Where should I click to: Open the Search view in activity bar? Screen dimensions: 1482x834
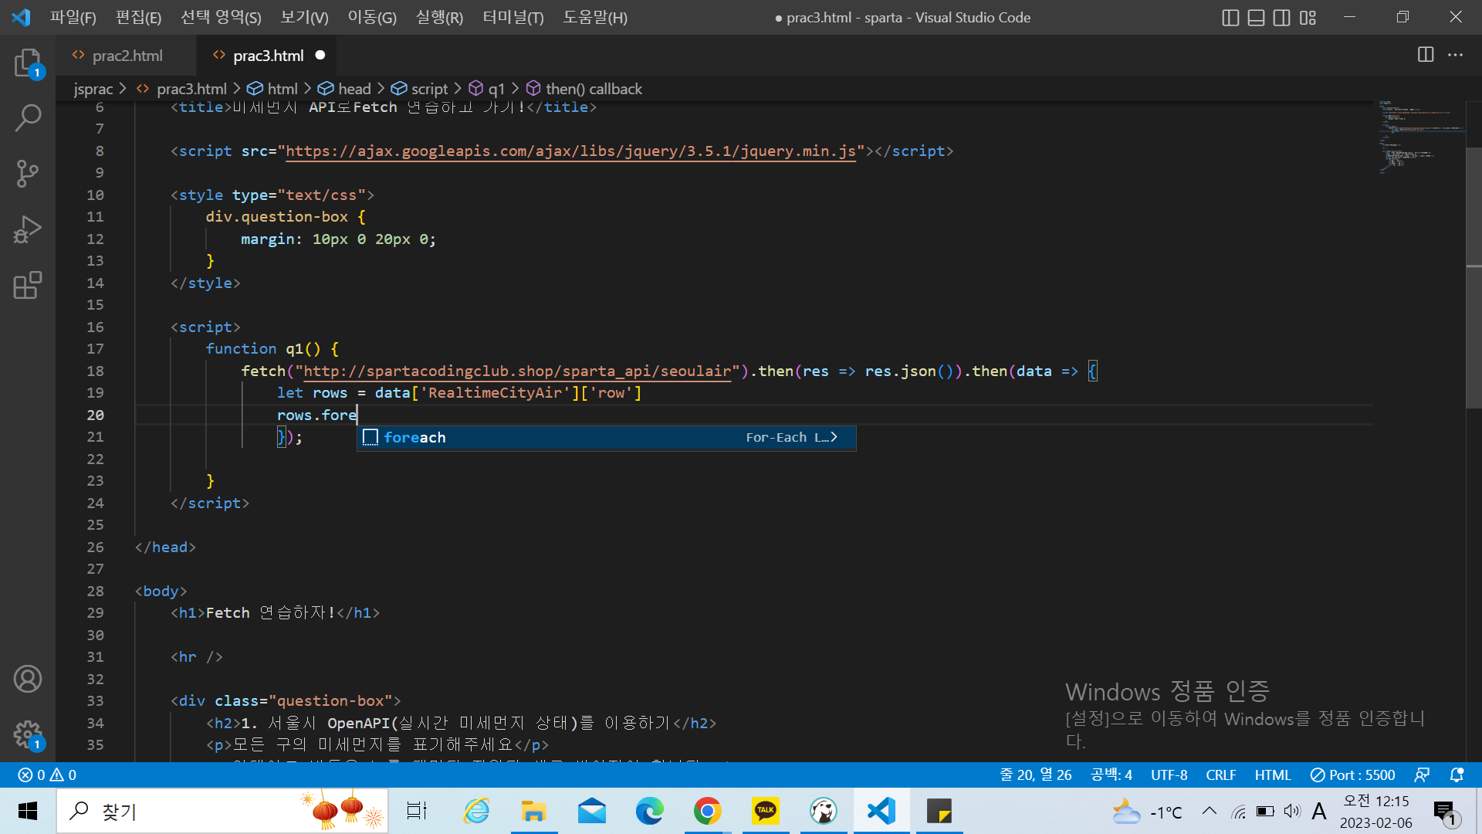click(28, 118)
